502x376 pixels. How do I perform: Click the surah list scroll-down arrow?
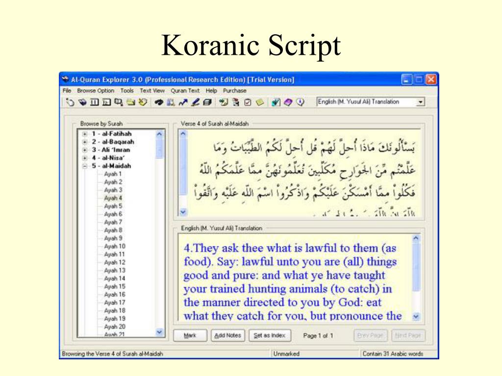pos(159,332)
